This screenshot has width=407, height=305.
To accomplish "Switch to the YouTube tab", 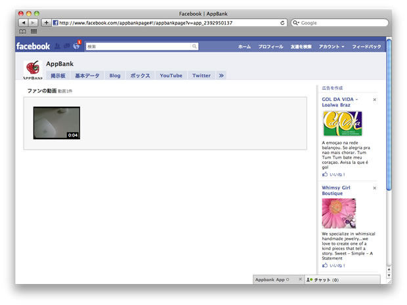I will click(171, 75).
